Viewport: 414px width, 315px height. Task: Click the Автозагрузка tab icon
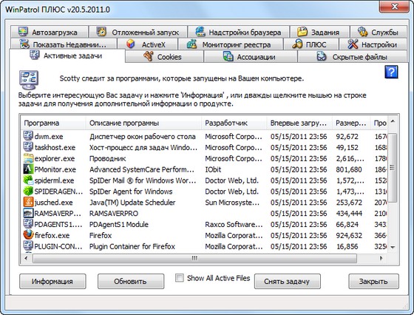point(23,32)
